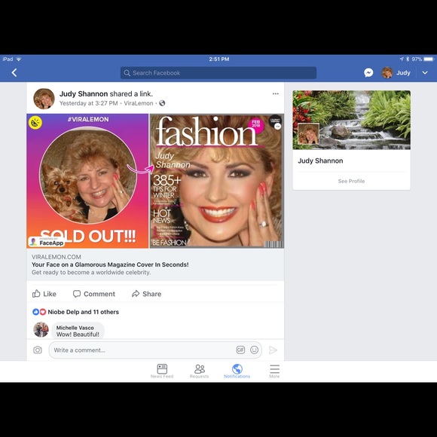Open the waterfall cover photo
This screenshot has height=437, width=437.
351,120
